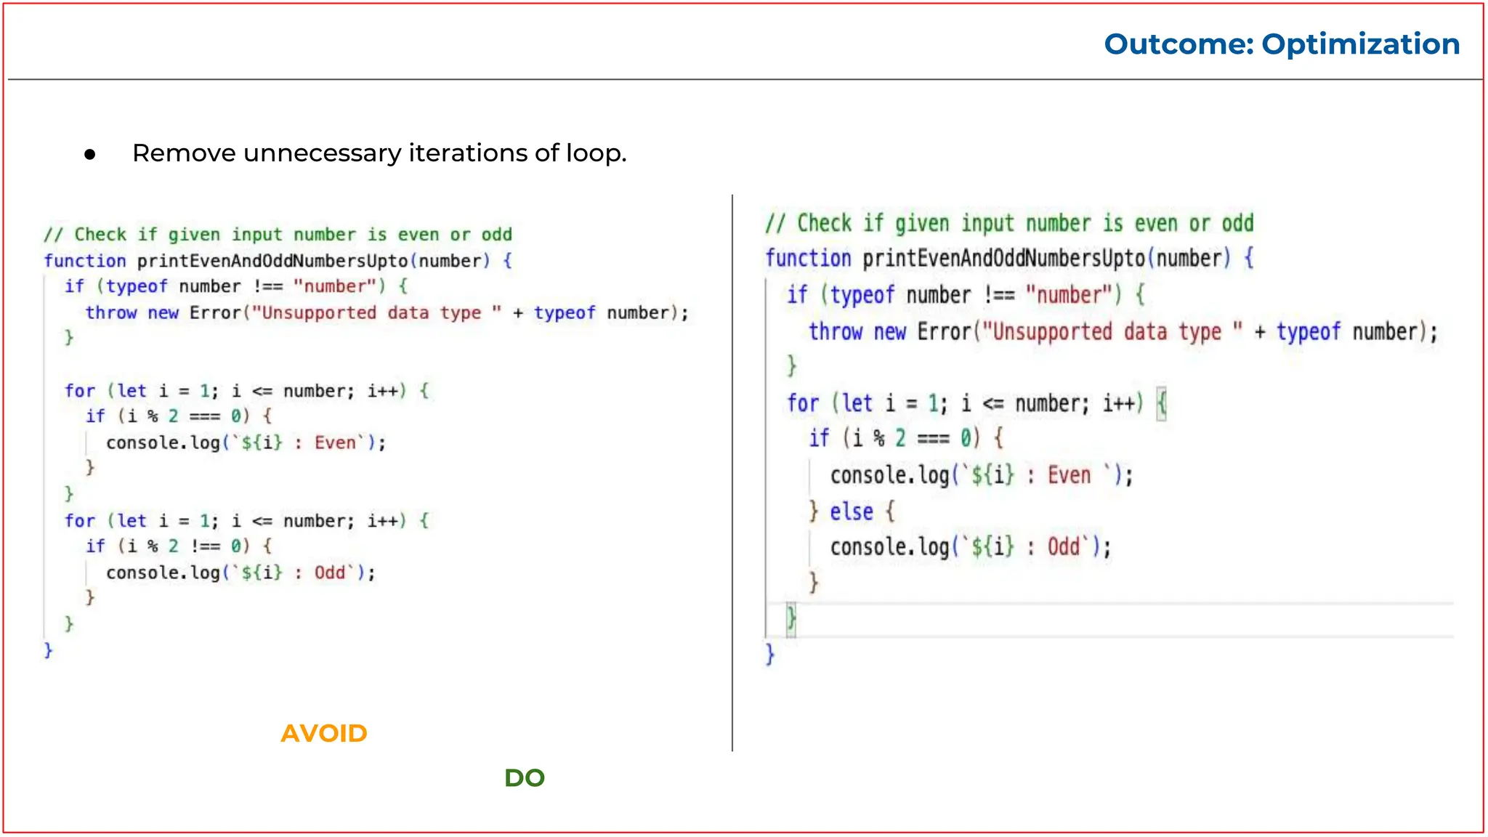Click the highlighted opening brace after right for loop
1488x837 pixels.
[x=1161, y=403]
